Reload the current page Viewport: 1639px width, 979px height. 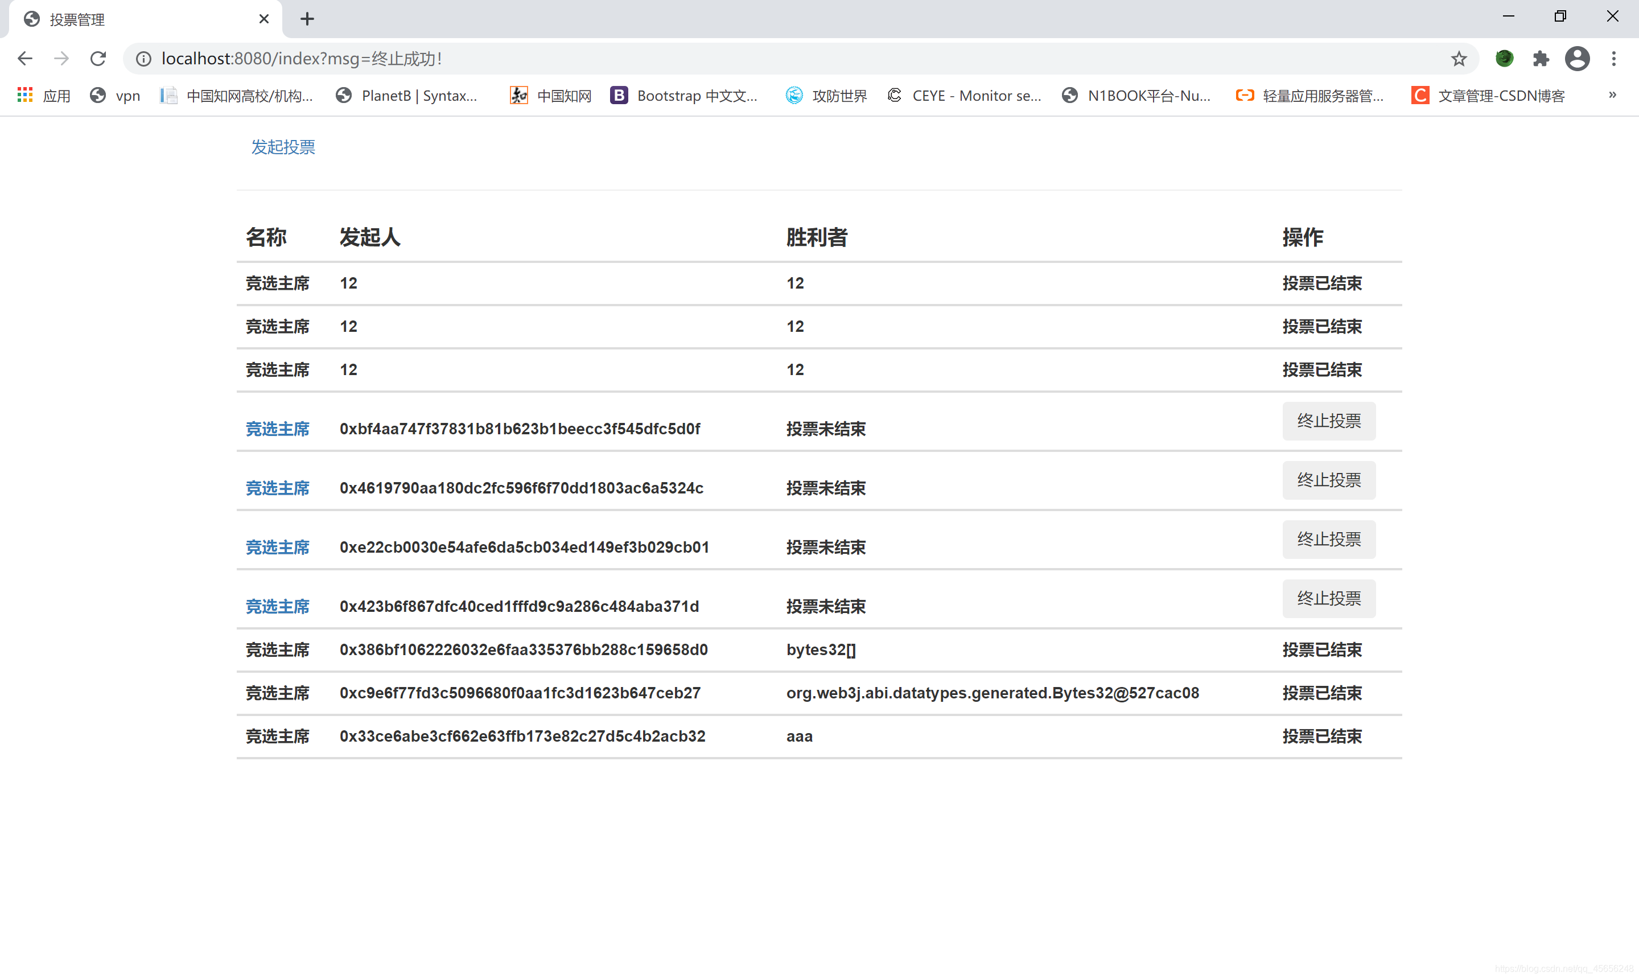tap(98, 59)
